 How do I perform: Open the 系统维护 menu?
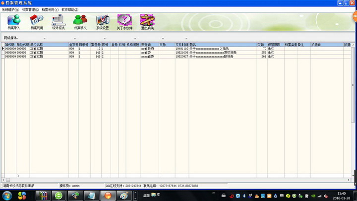(x=10, y=9)
